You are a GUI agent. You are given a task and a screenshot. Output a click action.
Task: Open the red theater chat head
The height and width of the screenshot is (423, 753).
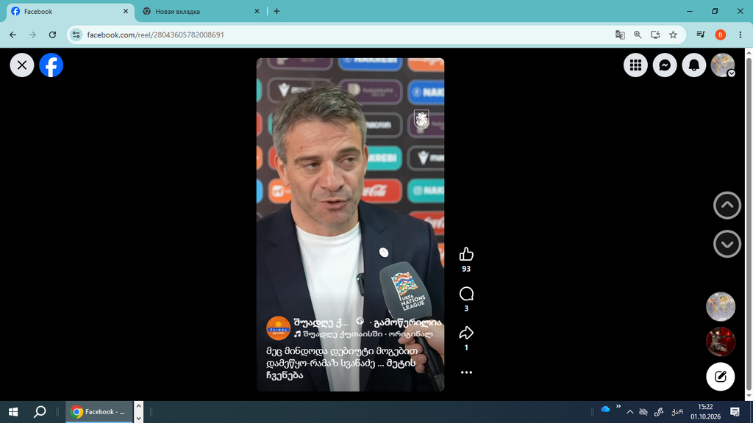pos(721,341)
